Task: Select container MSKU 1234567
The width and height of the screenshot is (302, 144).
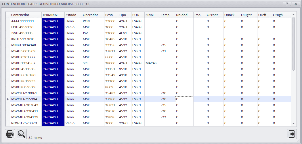Action: pos(26,63)
